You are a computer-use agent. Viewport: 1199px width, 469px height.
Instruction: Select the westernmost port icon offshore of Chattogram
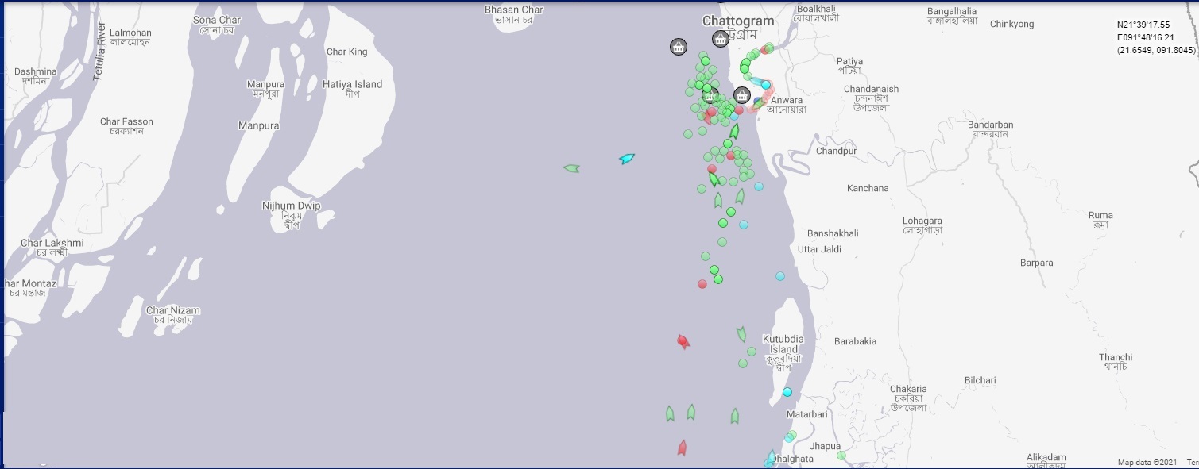(678, 47)
